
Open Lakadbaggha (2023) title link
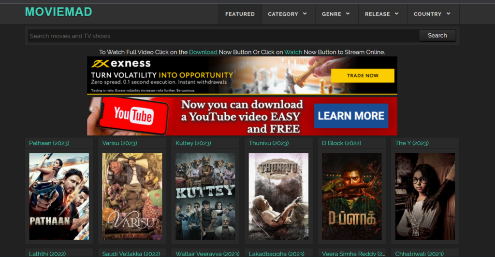[277, 254]
